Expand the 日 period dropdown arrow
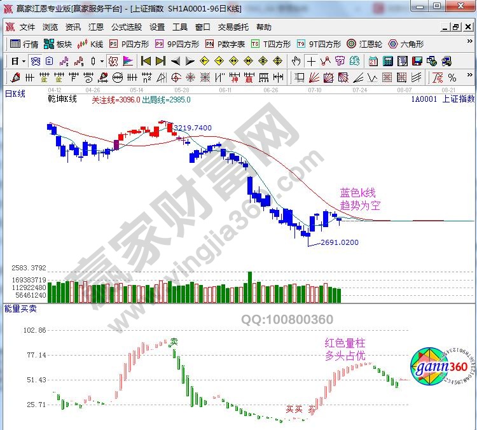The height and width of the screenshot is (430, 477). (x=24, y=61)
